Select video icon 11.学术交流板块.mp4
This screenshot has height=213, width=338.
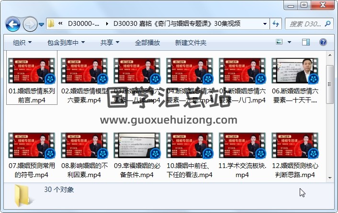(x=242, y=146)
